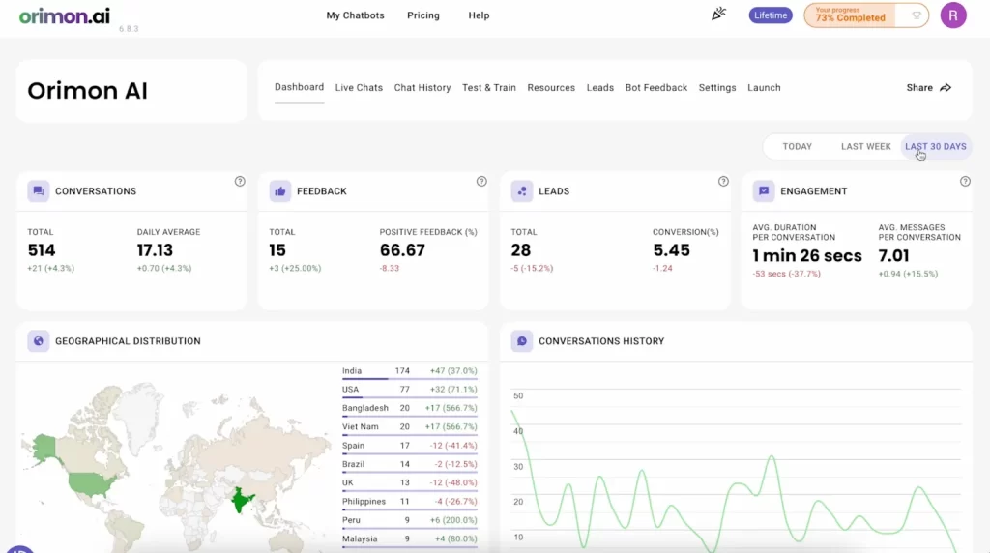This screenshot has width=990, height=553.
Task: Click help icon on Leads card
Action: pyautogui.click(x=723, y=182)
